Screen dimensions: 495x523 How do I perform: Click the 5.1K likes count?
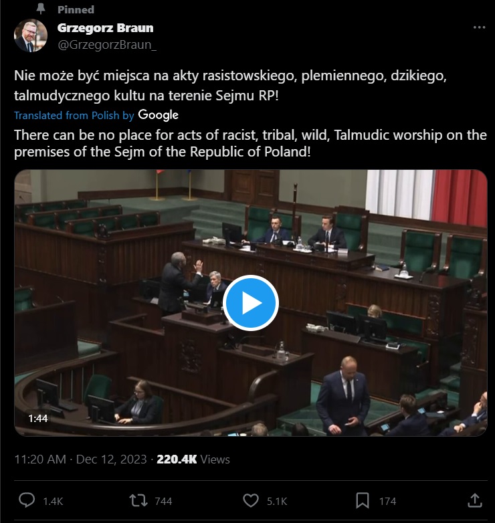click(x=277, y=502)
